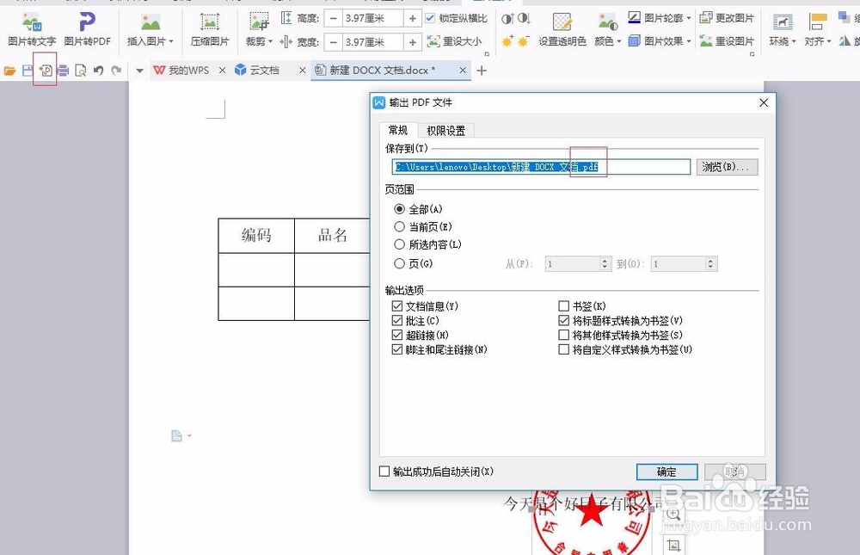This screenshot has width=860, height=555.
Task: Open the quick access toolbar customize arrow
Action: point(139,71)
